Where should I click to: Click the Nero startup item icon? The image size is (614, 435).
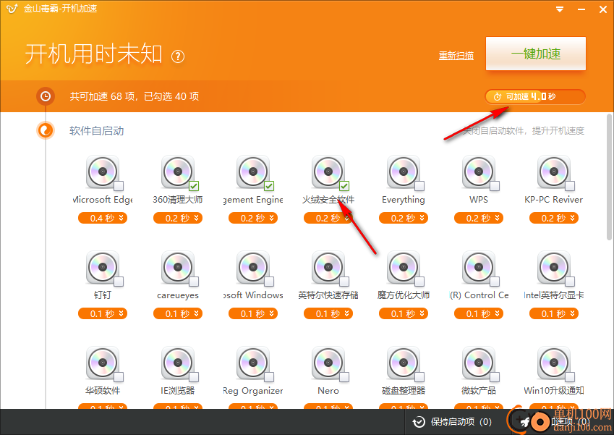click(x=328, y=363)
